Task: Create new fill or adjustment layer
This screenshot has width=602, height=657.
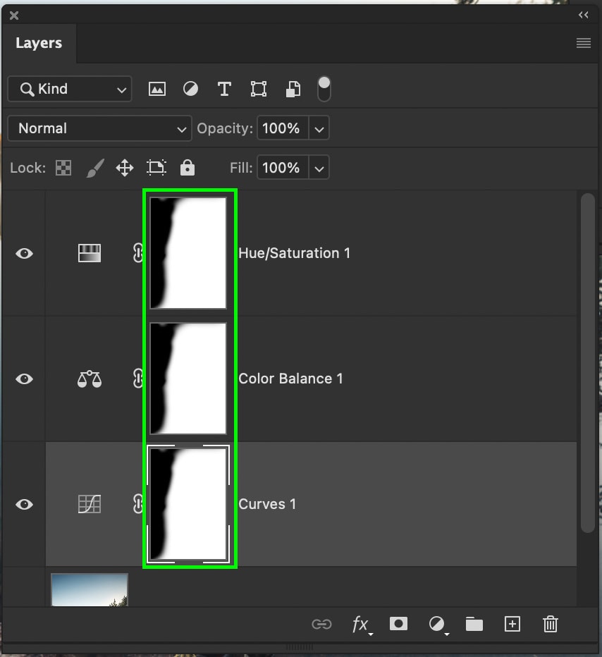Action: tap(438, 625)
